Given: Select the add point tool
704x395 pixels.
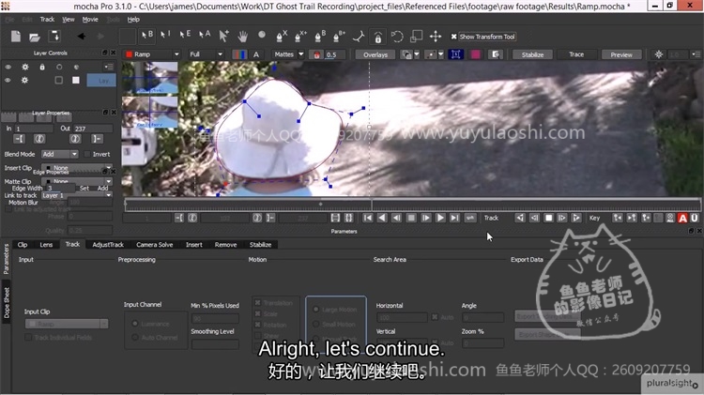Looking at the screenshot, I should point(223,36).
